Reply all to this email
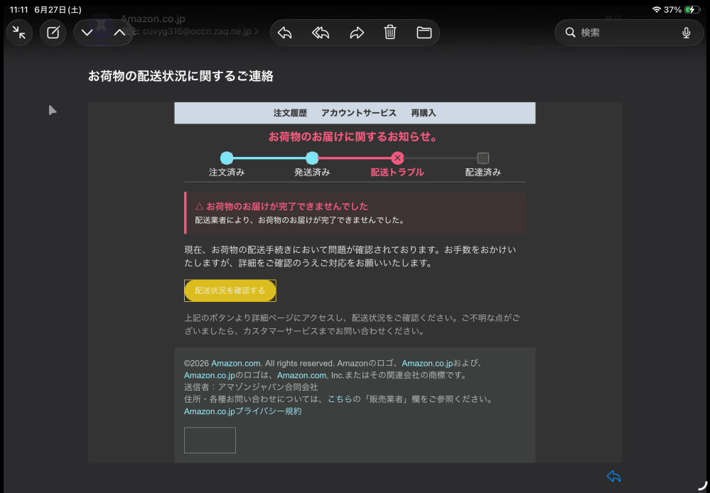 pos(321,33)
